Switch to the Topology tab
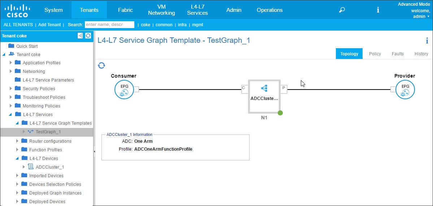 click(x=349, y=54)
